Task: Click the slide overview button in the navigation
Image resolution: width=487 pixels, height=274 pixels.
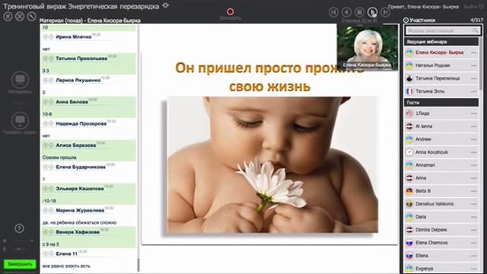Action: coord(360,12)
